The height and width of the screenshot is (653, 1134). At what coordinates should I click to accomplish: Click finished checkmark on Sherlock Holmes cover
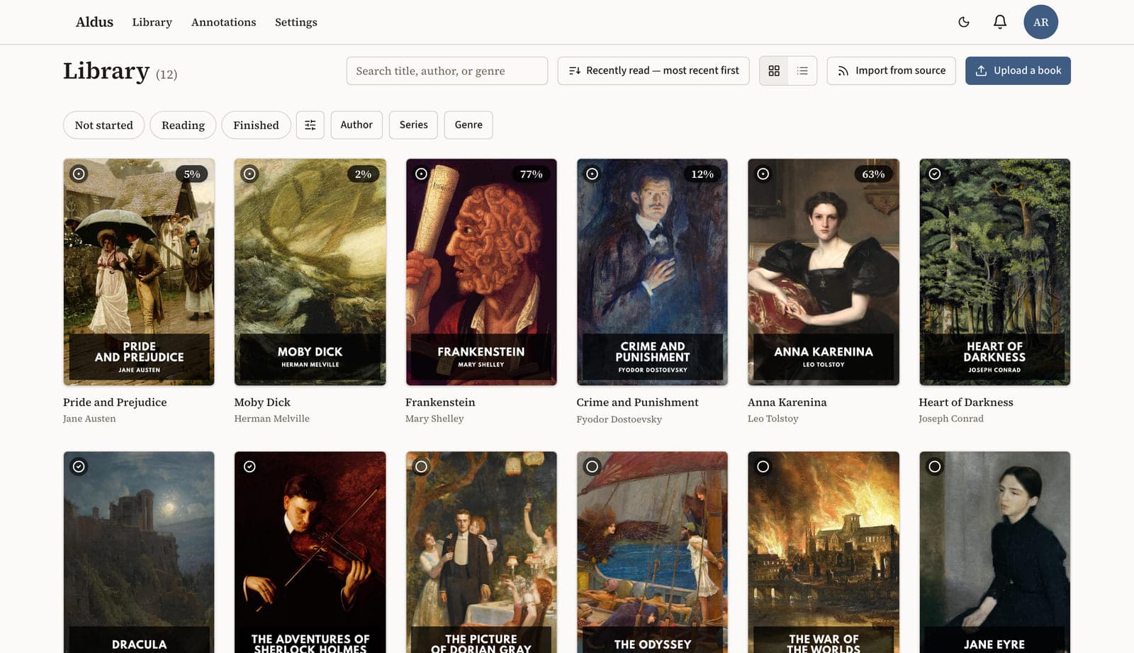[x=249, y=466]
